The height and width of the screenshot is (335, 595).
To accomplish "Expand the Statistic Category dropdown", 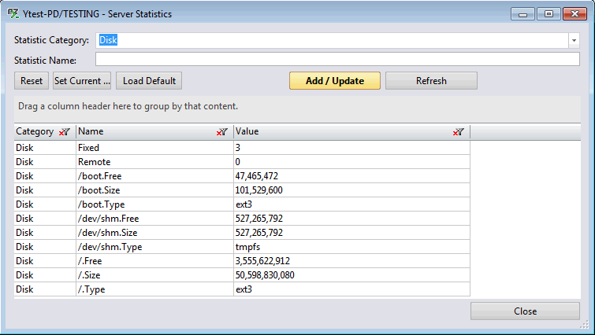I will tap(573, 40).
